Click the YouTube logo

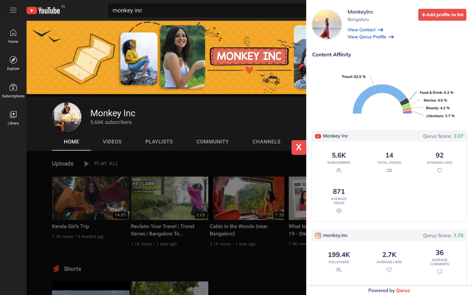tap(43, 10)
